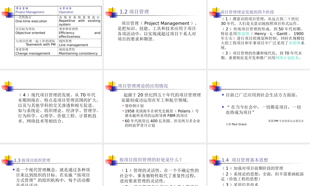Select the "Line management" table cell
This screenshot has height=186, width=310.
click(x=73, y=45)
